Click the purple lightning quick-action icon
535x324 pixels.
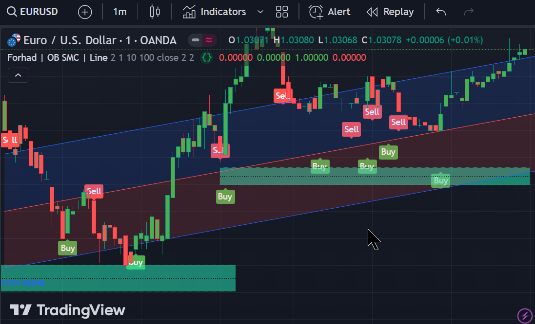tap(525, 315)
